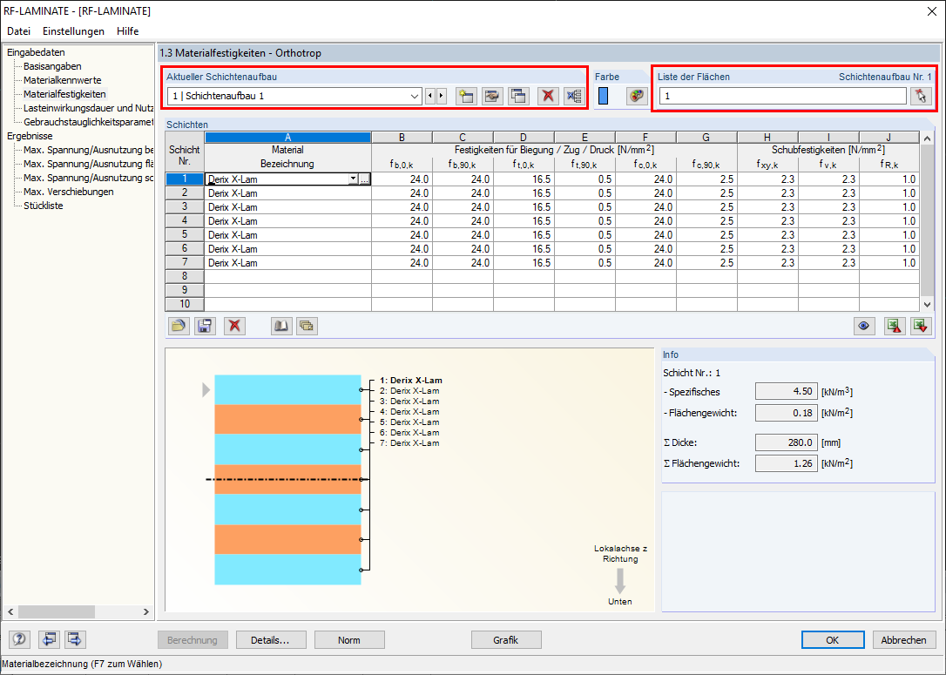Screen dimensions: 946x675
Task: Delete the current Schichtenaufbau with red X
Action: [548, 96]
